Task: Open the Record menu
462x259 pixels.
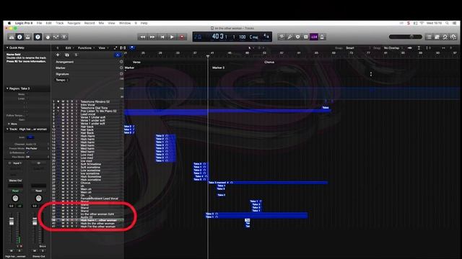Action: pyautogui.click(x=90, y=23)
